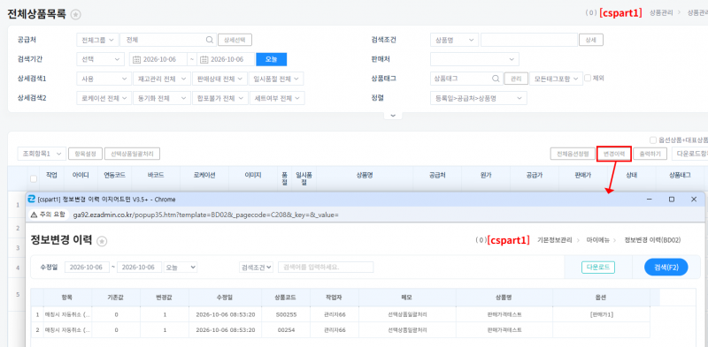
Task: Click the S00255 product code cell
Action: [x=286, y=314]
